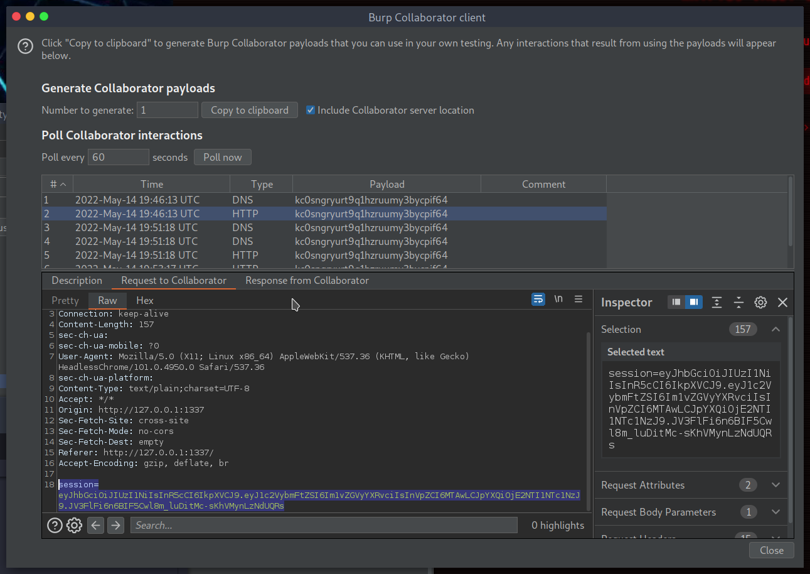
Task: Switch Inspector to stacked layout
Action: (x=676, y=303)
